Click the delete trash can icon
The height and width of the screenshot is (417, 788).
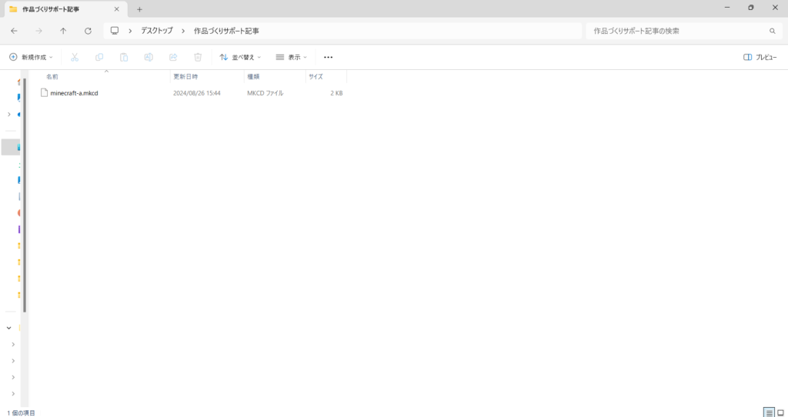[198, 57]
